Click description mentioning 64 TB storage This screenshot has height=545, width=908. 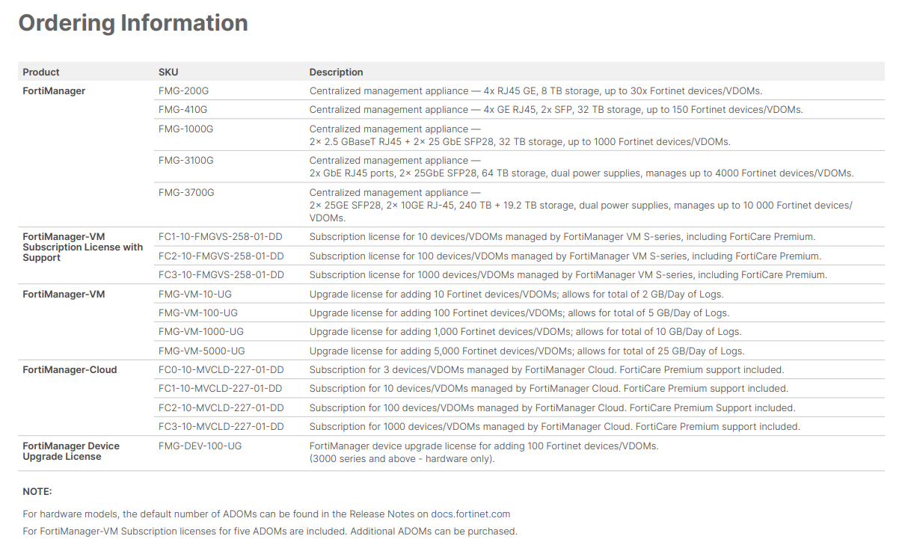click(x=582, y=167)
